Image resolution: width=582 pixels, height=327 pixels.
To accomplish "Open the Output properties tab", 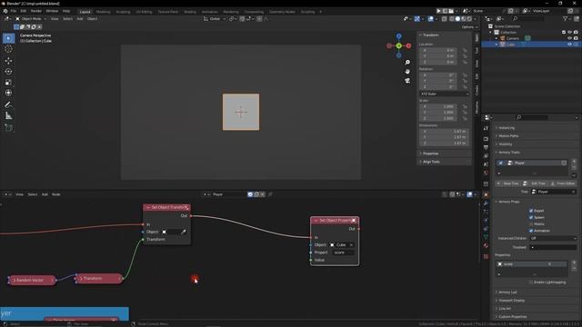I will 486,147.
